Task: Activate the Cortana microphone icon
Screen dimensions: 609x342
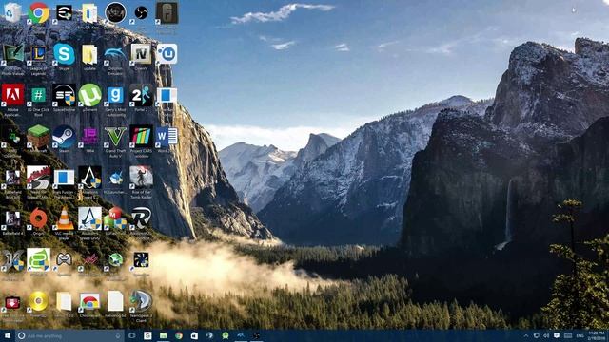Action: click(118, 335)
